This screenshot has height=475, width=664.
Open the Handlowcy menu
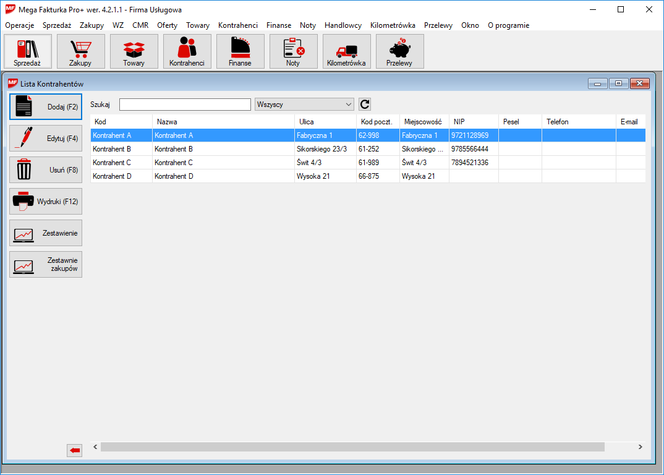pyautogui.click(x=343, y=25)
